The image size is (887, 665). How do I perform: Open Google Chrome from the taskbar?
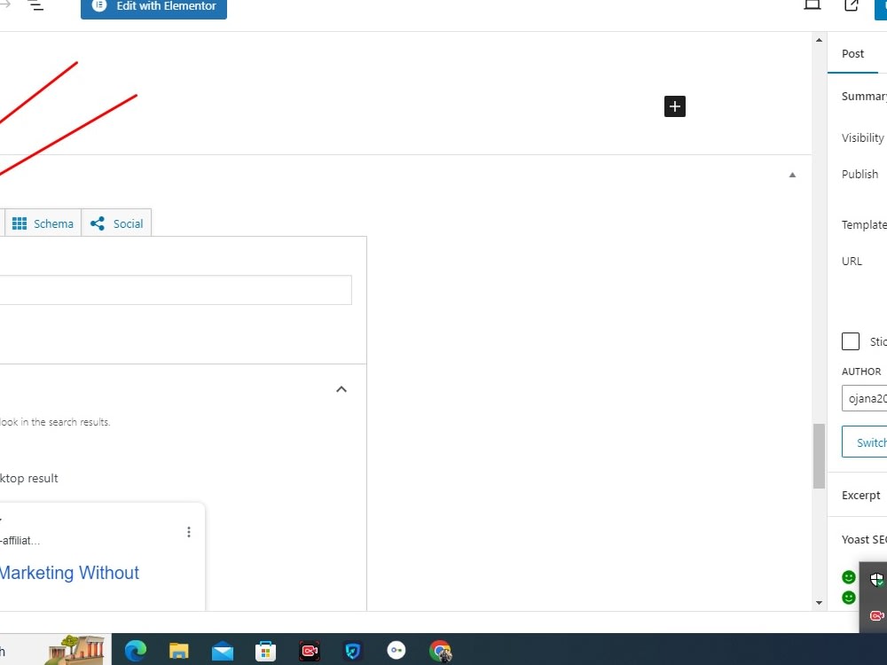(x=440, y=652)
